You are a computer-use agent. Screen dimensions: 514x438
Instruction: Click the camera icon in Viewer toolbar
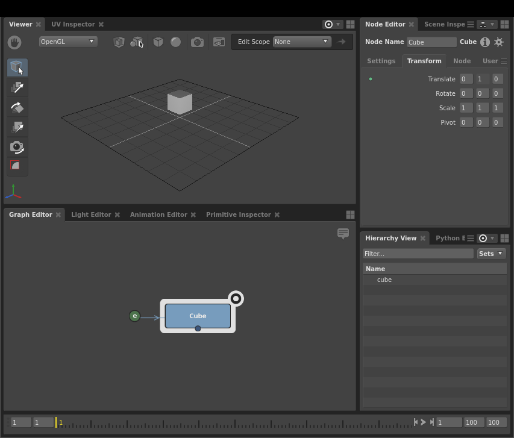[197, 42]
